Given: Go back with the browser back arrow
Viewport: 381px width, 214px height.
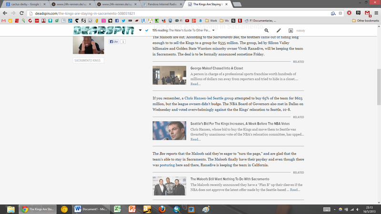Looking at the screenshot, I should pos(5,13).
